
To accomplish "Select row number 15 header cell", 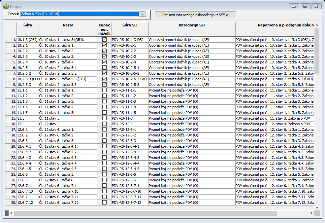I will coord(11,118).
